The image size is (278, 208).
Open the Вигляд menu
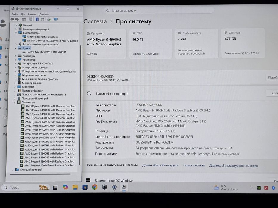[x=32, y=14]
